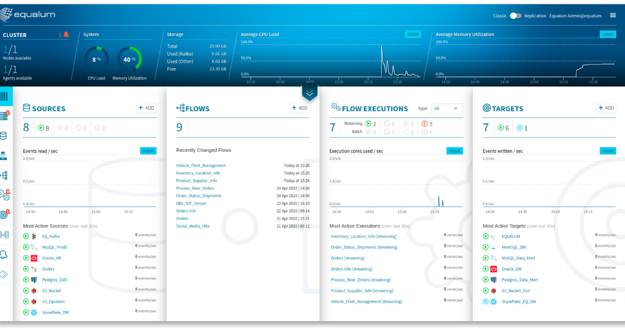
Task: Open the cluster servers sidebar icon
Action: (5, 116)
